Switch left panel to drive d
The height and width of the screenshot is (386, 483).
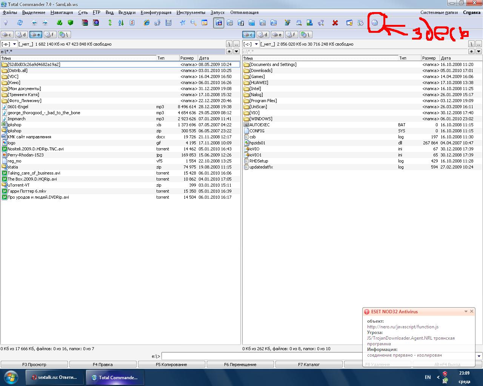pyautogui.click(x=22, y=35)
